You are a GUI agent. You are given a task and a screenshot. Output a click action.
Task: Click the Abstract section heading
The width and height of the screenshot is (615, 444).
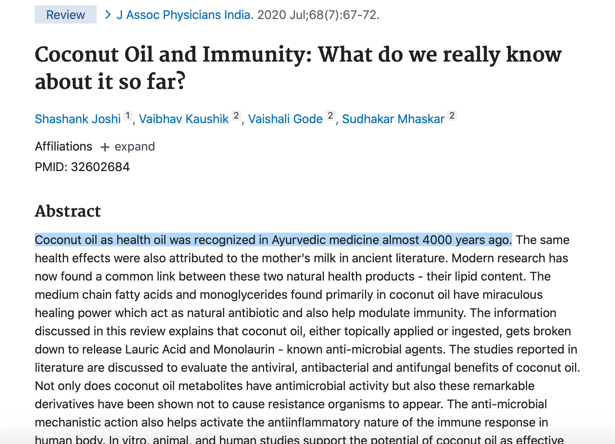[68, 211]
